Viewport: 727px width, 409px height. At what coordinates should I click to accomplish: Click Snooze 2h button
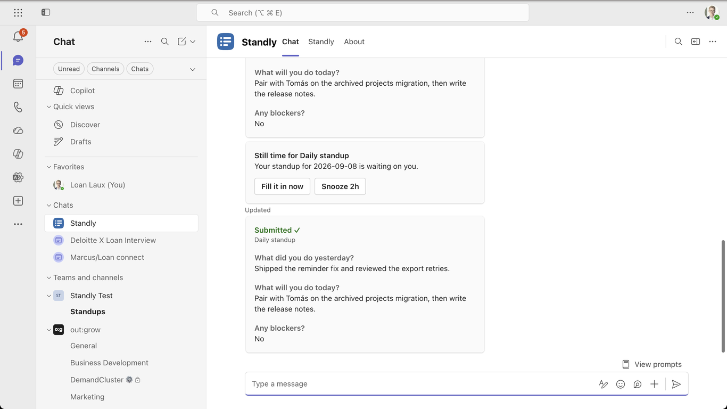(340, 186)
